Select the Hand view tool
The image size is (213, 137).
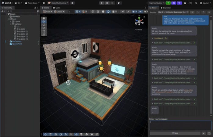44,18
